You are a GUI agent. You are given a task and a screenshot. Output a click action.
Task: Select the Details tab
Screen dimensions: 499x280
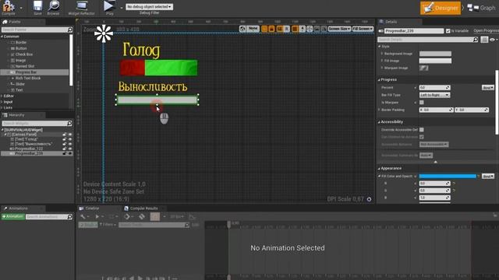pos(391,22)
